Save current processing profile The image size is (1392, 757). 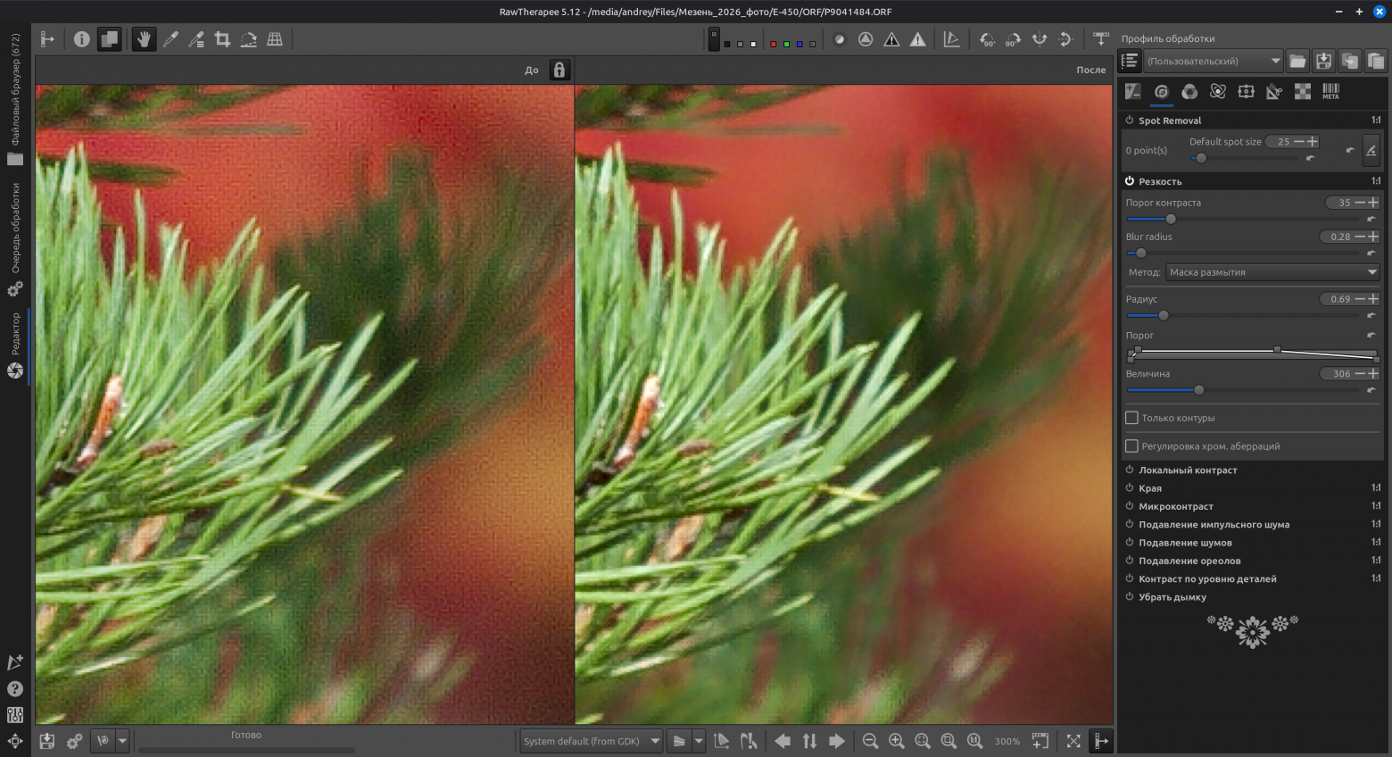pyautogui.click(x=1324, y=61)
